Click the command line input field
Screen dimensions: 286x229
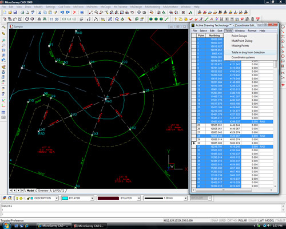pyautogui.click(x=142, y=214)
